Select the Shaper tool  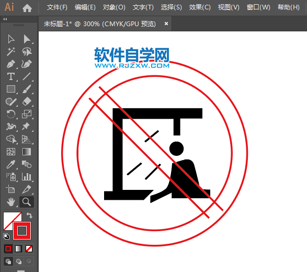11,101
